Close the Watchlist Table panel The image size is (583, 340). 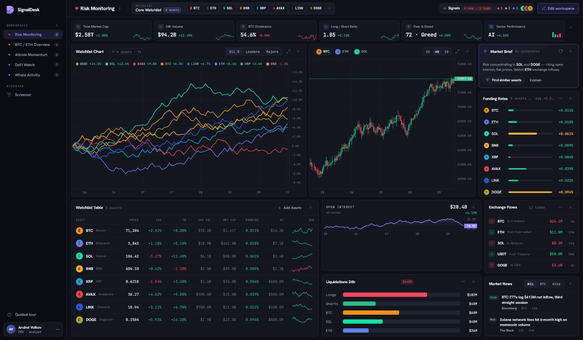tap(311, 207)
